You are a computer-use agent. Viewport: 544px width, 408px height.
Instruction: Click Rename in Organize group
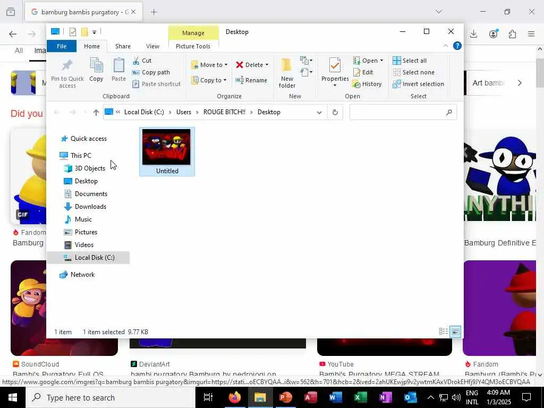click(251, 80)
